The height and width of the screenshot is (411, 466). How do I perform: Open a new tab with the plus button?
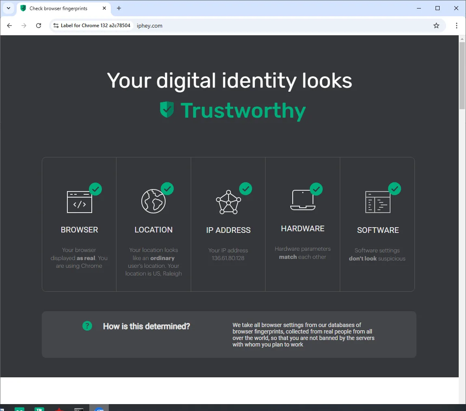119,8
